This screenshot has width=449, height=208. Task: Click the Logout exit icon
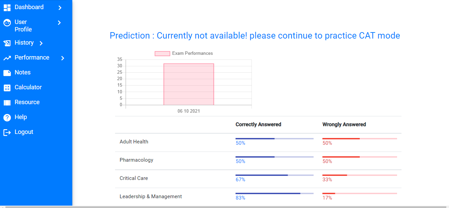point(7,132)
